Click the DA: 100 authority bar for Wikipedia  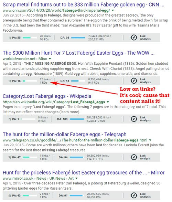click(x=77, y=119)
